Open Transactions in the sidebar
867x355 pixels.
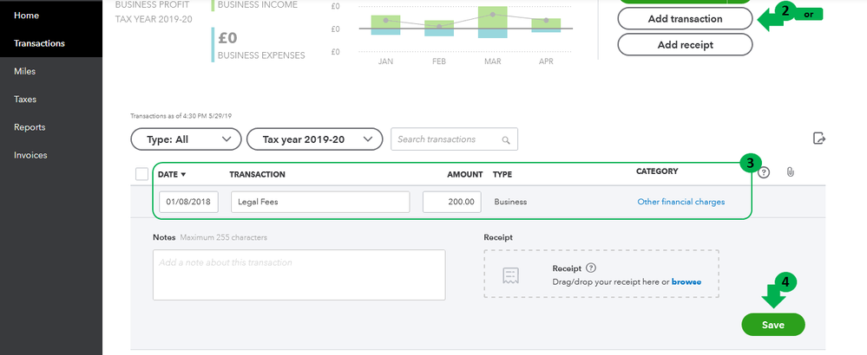[x=39, y=43]
